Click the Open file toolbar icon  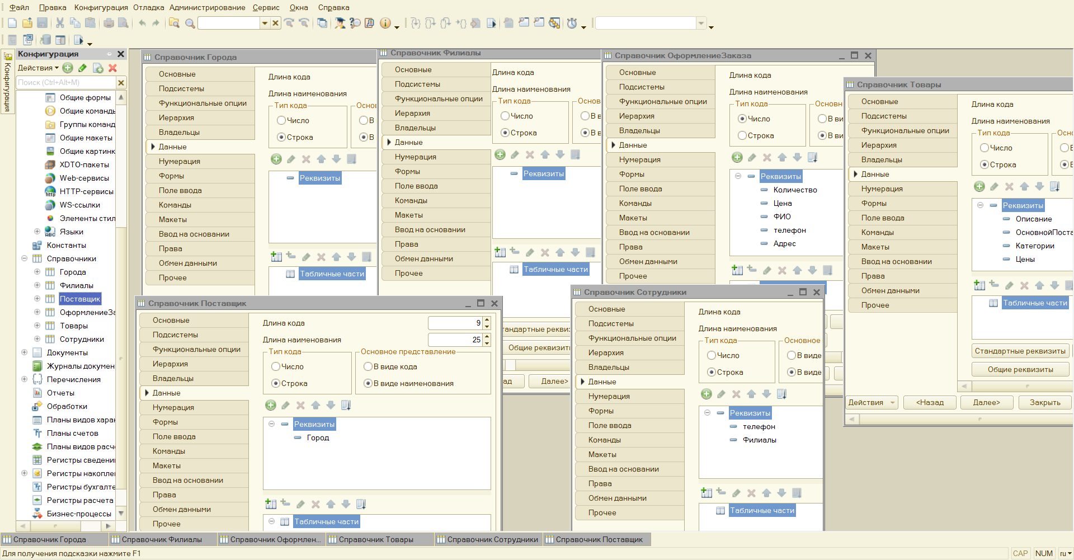point(27,23)
